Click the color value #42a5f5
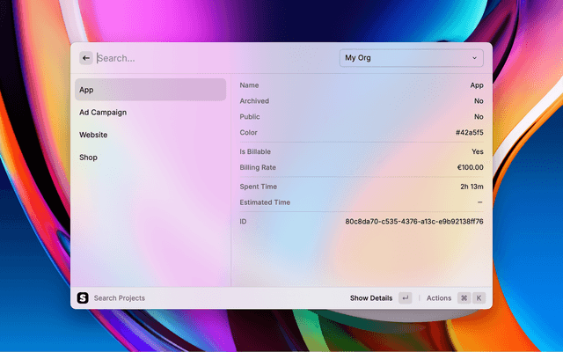Viewport: 563px width, 352px height. click(469, 133)
